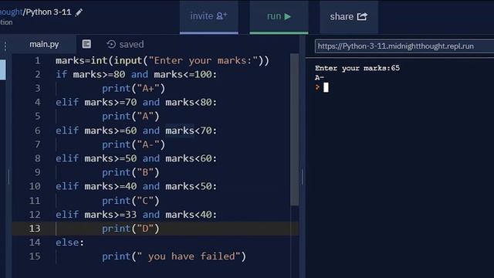
Task: Click the line 'elif marks>=70 and marks<80:'
Action: pyautogui.click(x=137, y=103)
